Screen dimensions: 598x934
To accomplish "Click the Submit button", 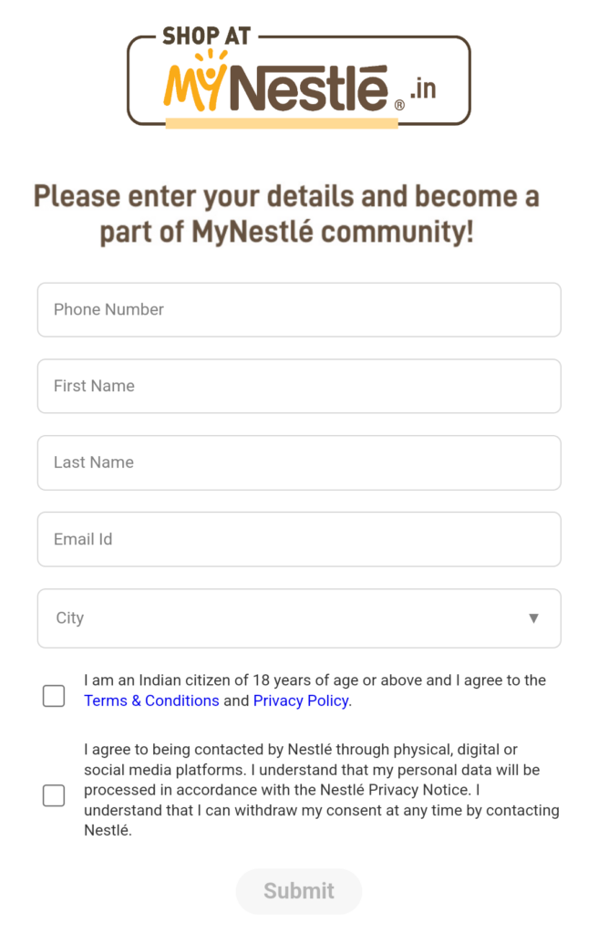I will 299,891.
